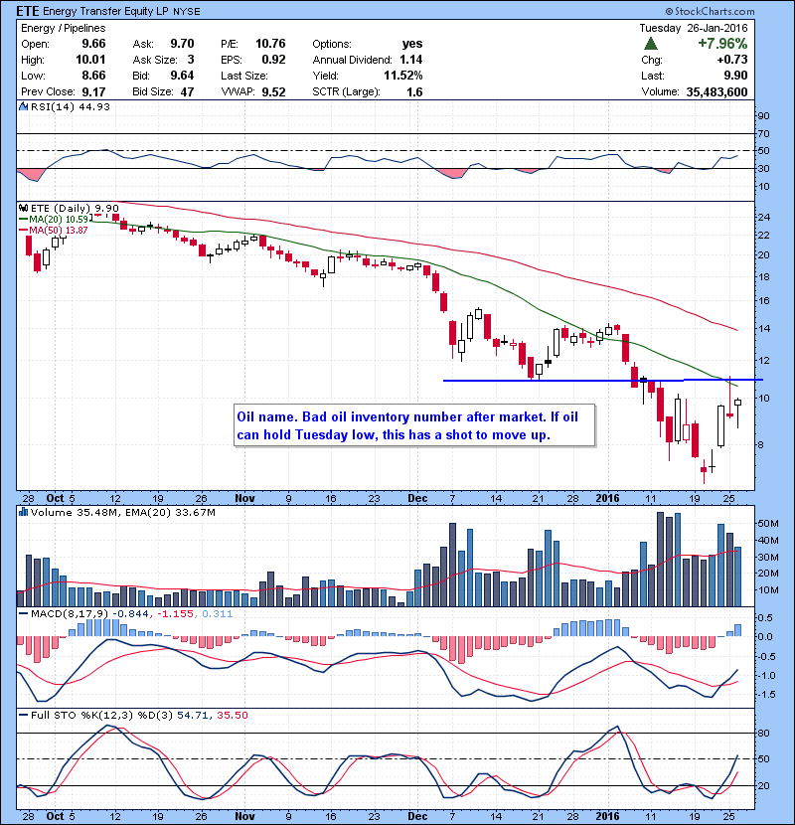Click the dark blue MACD legend line marker

pyautogui.click(x=23, y=613)
